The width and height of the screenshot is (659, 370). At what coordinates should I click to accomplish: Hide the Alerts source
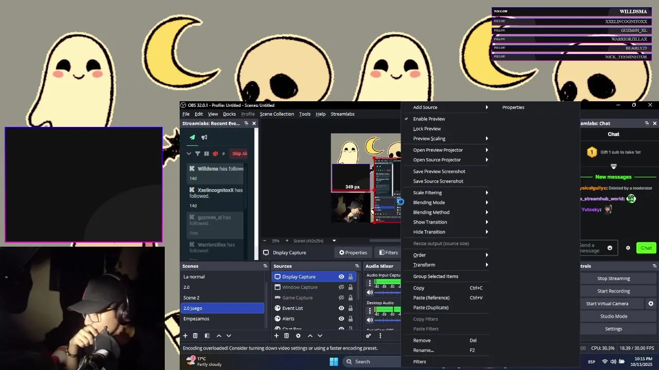point(341,319)
